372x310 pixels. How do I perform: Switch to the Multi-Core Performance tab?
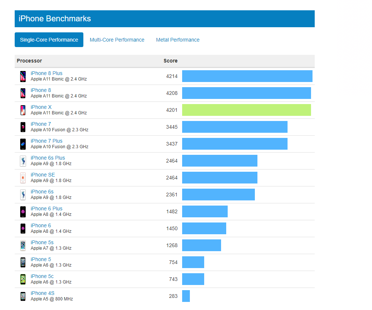[x=117, y=40]
